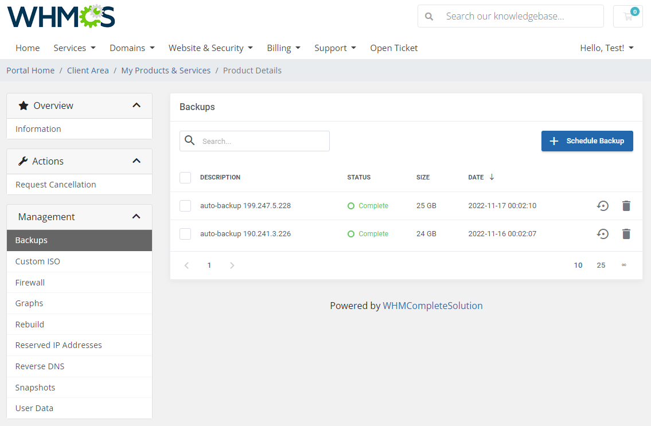Viewport: 651px width, 426px height.
Task: Check the auto-backup 199.247.5.228 row
Action: [185, 205]
